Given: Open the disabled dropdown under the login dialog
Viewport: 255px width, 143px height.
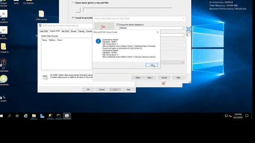Looking at the screenshot, I should (182, 62).
